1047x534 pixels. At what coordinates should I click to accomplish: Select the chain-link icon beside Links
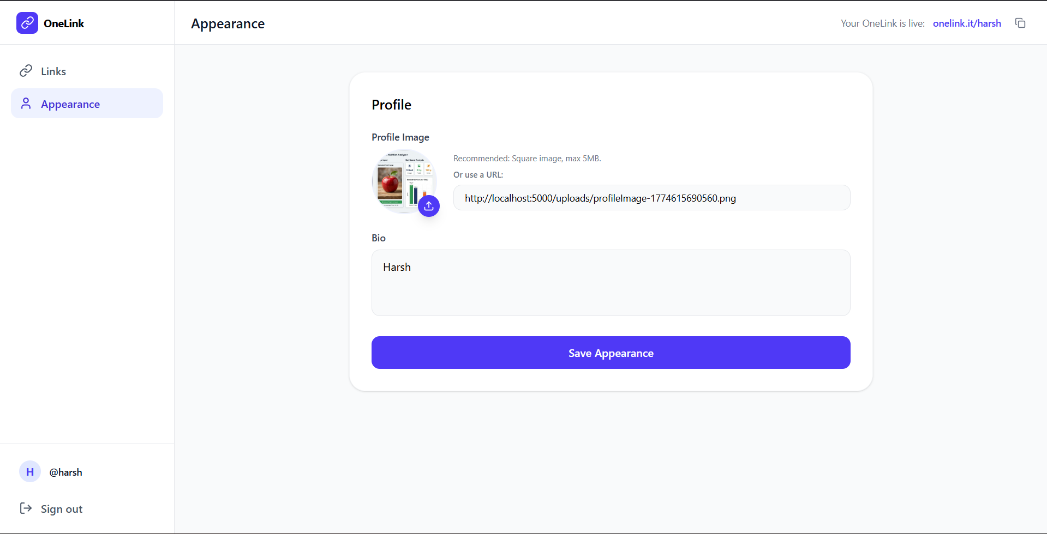click(26, 70)
